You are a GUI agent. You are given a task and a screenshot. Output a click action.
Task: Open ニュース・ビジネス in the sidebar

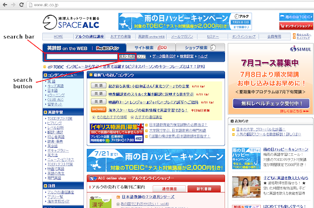pyautogui.click(x=61, y=159)
